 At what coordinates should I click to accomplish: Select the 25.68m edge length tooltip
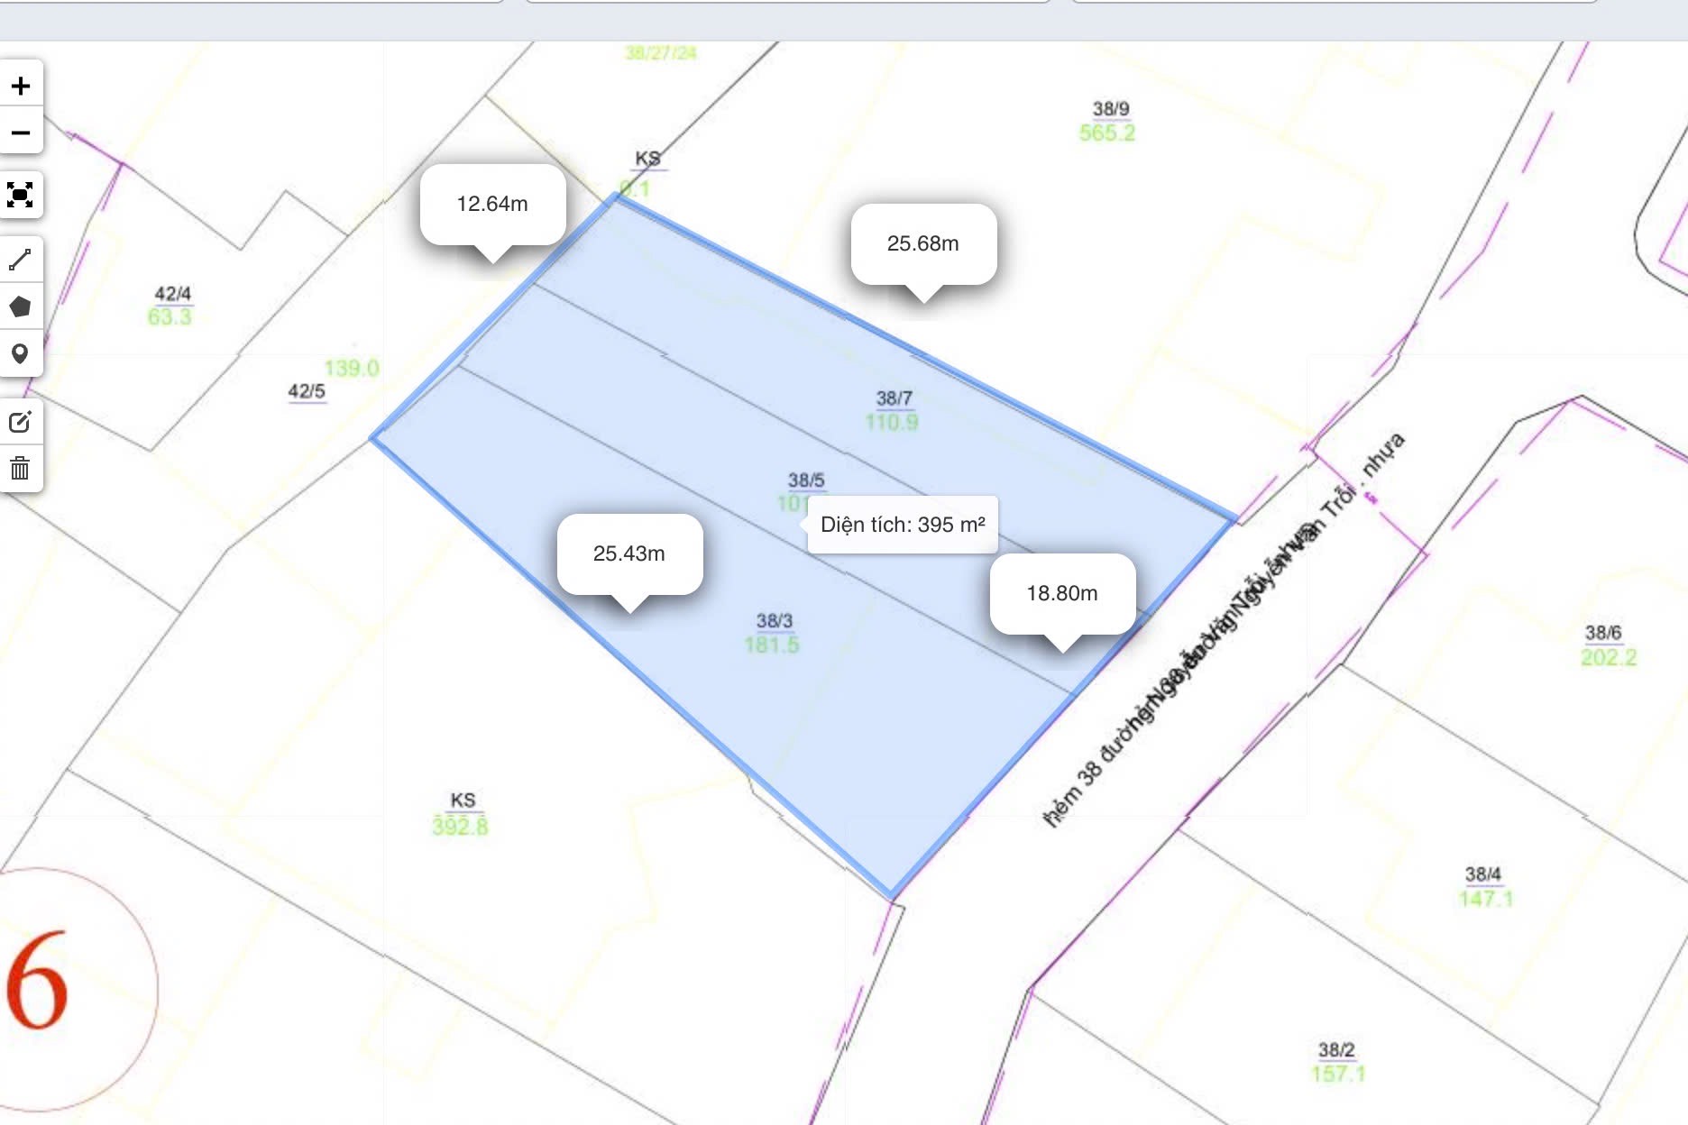(x=922, y=243)
